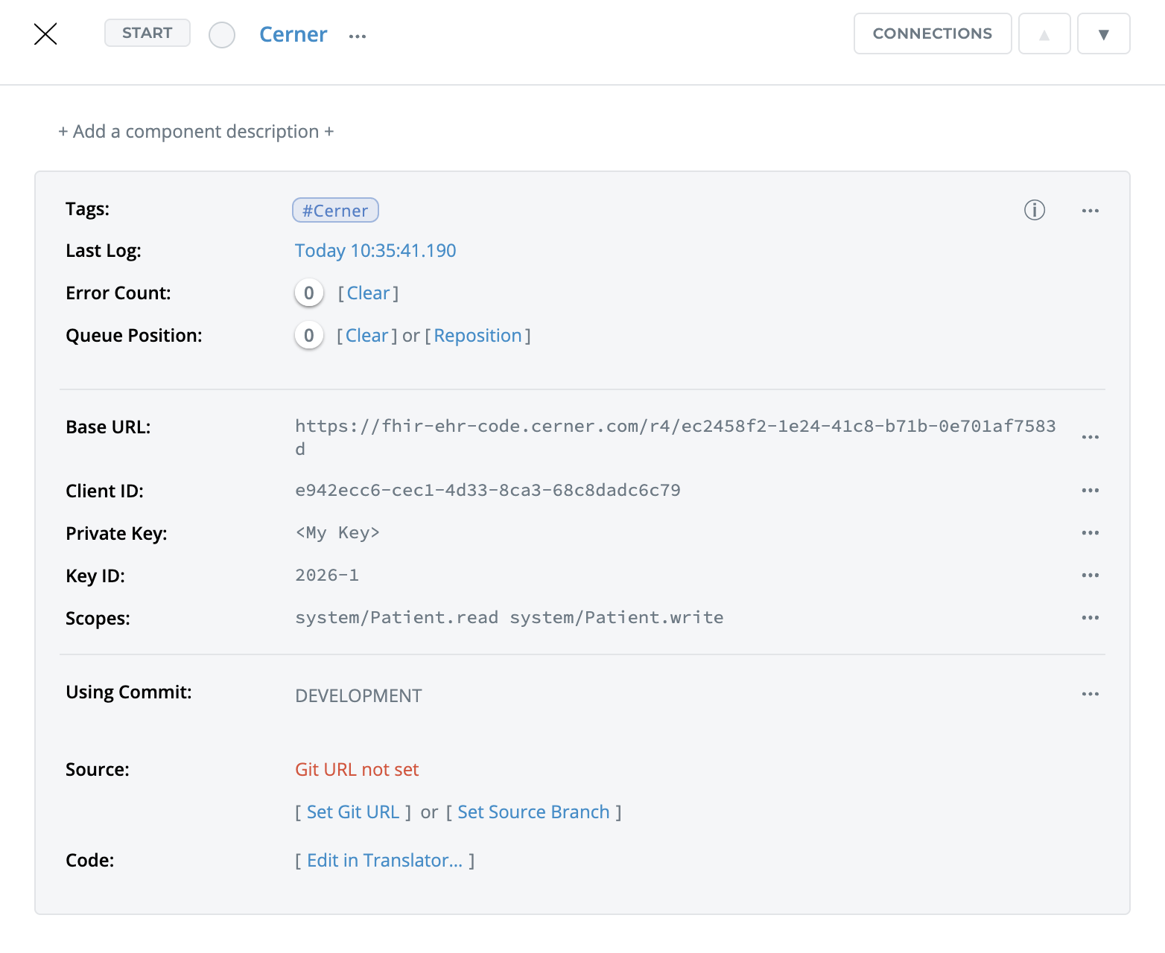Open the Private Key field options menu

coord(1090,533)
